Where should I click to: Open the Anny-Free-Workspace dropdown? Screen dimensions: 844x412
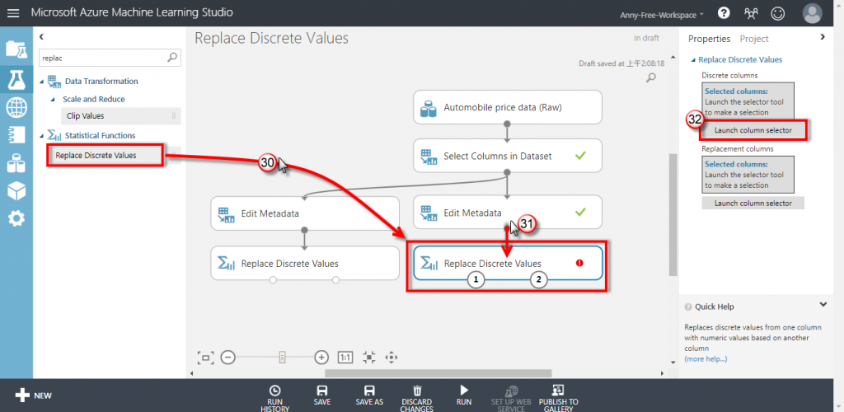coord(662,15)
